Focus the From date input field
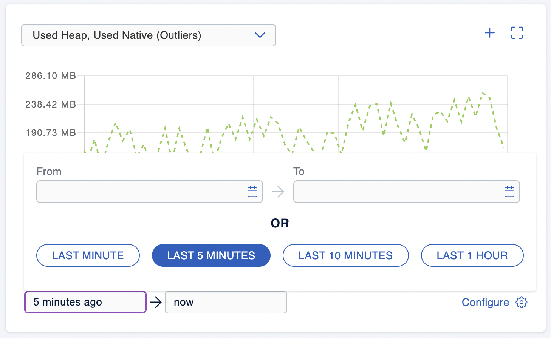 click(x=140, y=192)
